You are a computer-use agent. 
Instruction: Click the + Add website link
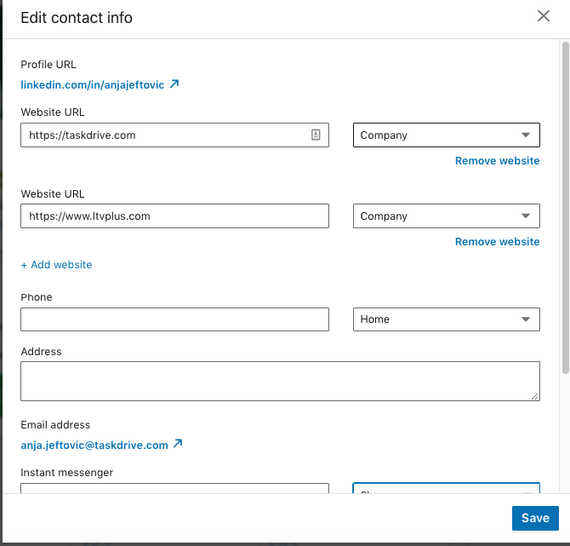[x=56, y=265]
